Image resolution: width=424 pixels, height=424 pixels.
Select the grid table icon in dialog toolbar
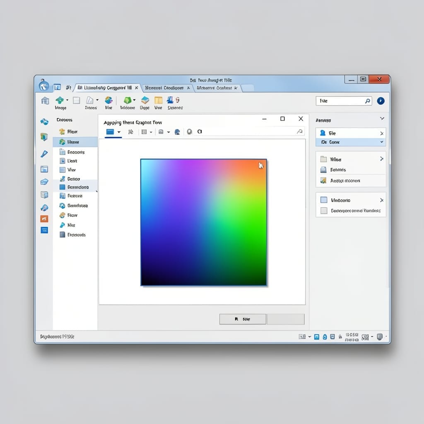click(x=144, y=132)
